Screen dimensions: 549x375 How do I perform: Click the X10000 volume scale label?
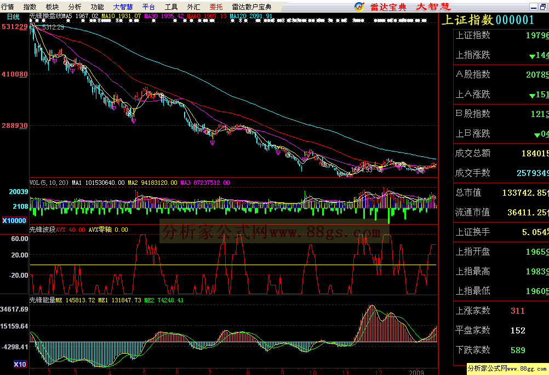click(x=14, y=220)
